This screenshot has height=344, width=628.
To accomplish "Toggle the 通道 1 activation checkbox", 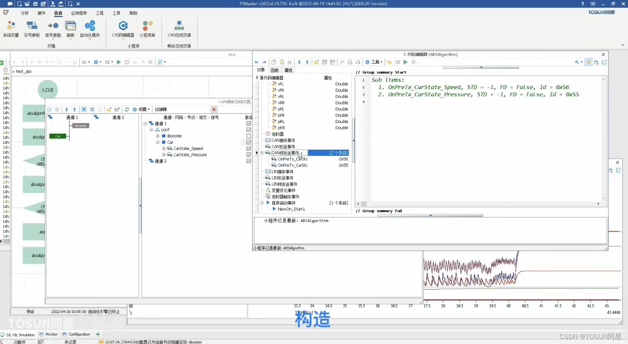I will click(248, 123).
